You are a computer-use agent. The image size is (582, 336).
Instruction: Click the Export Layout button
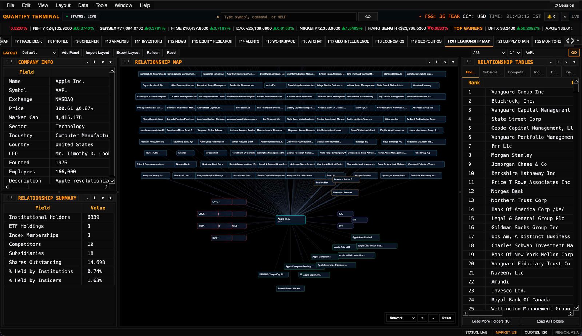click(128, 53)
